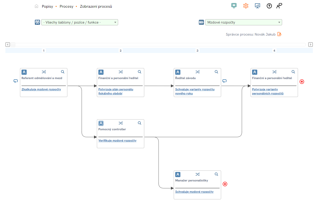
Task: Go to Procesy in the breadcrumb
Action: [x=66, y=6]
